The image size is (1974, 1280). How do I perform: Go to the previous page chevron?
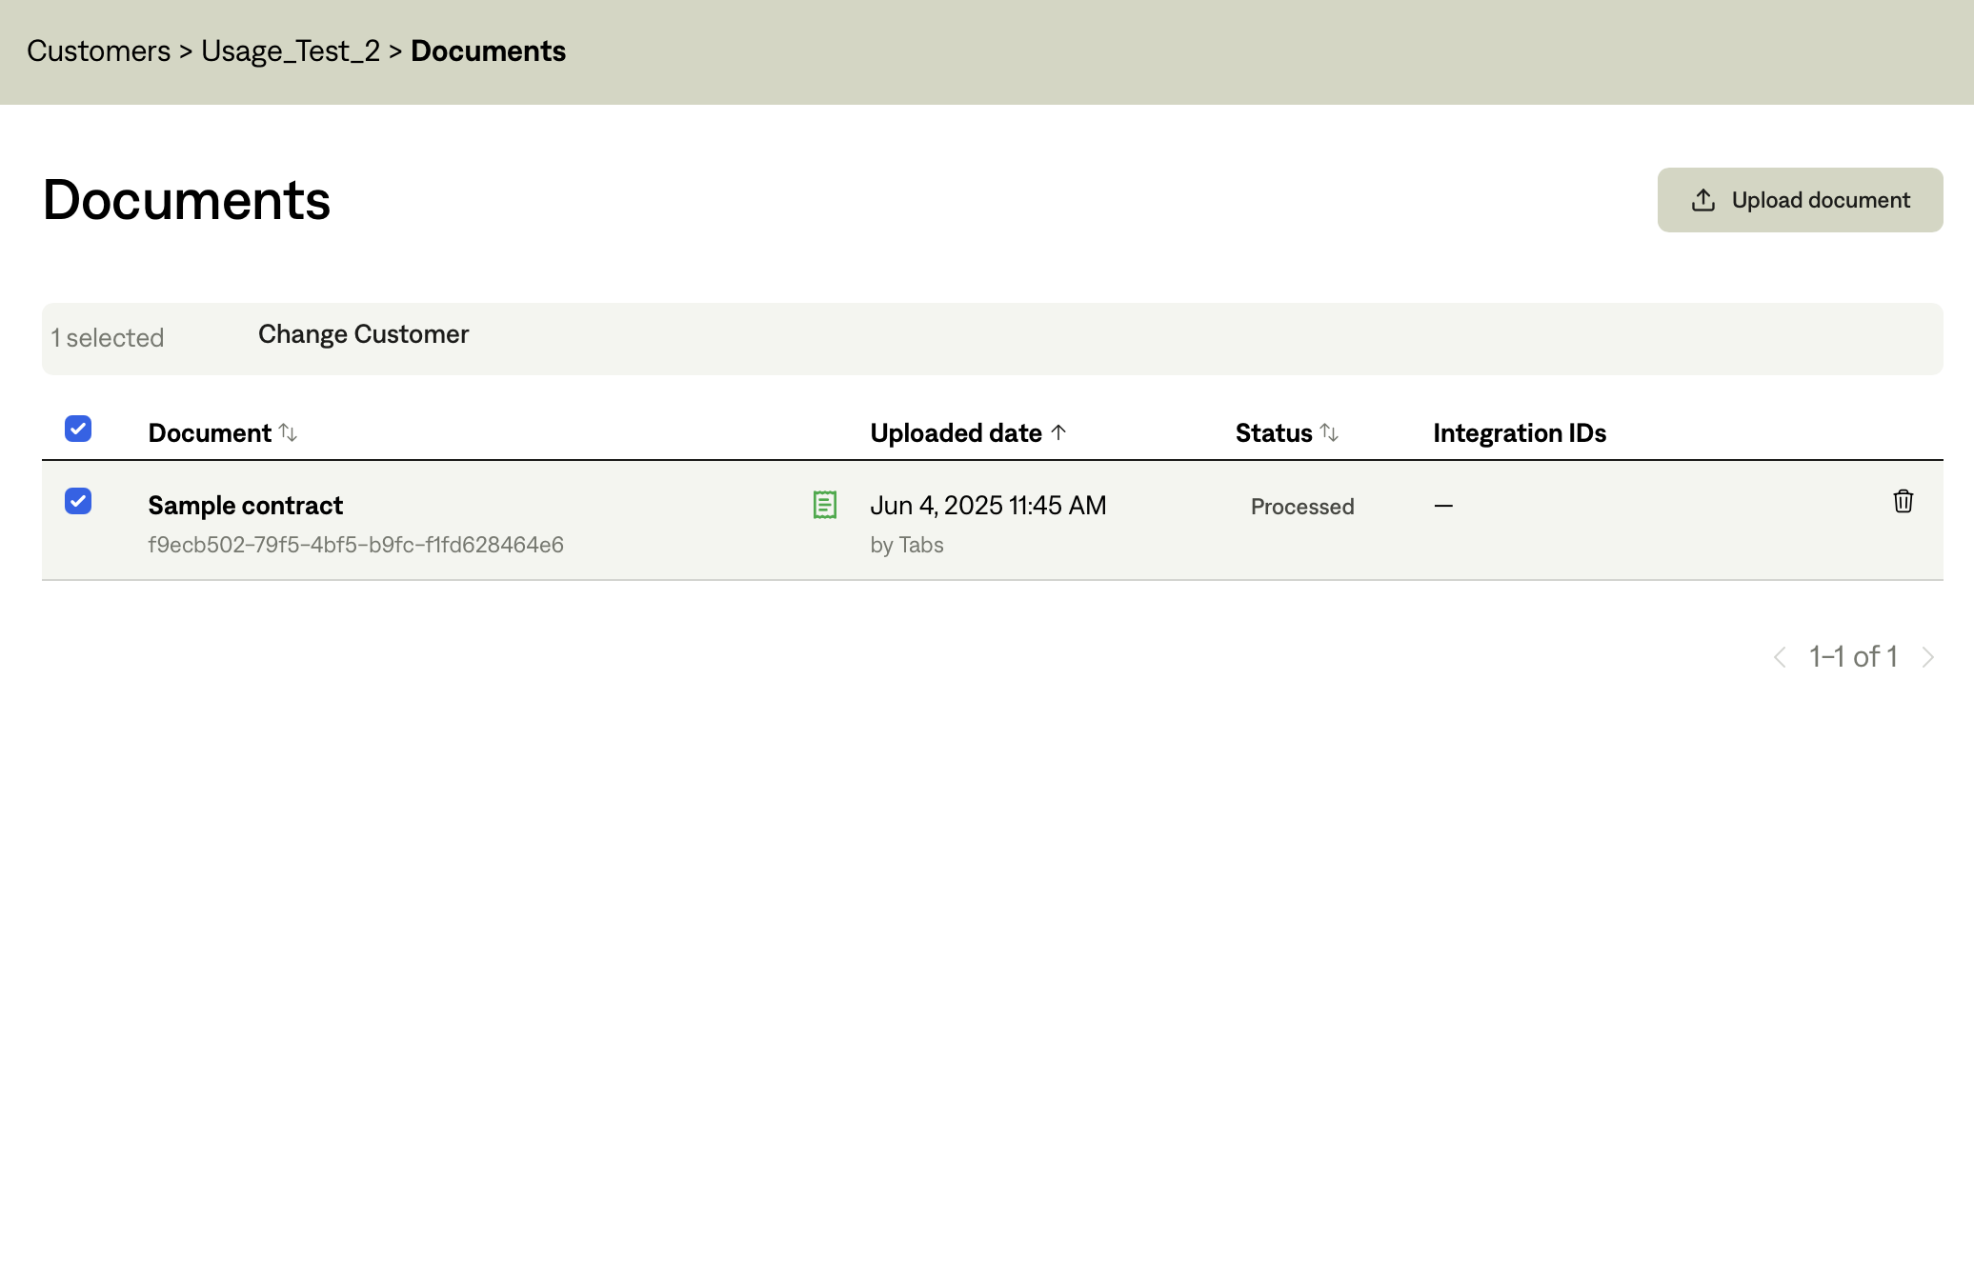coord(1780,657)
